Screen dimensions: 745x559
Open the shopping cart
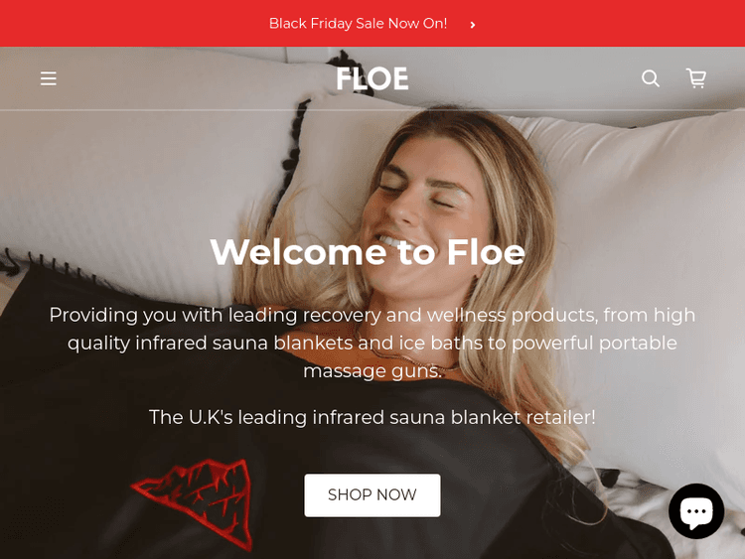(696, 77)
